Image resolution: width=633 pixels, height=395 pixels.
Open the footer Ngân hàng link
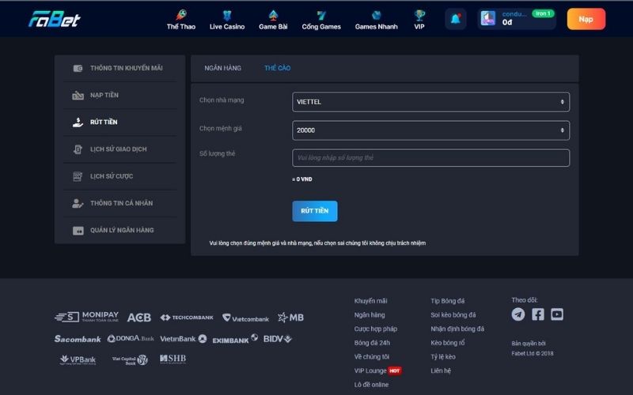click(x=370, y=314)
